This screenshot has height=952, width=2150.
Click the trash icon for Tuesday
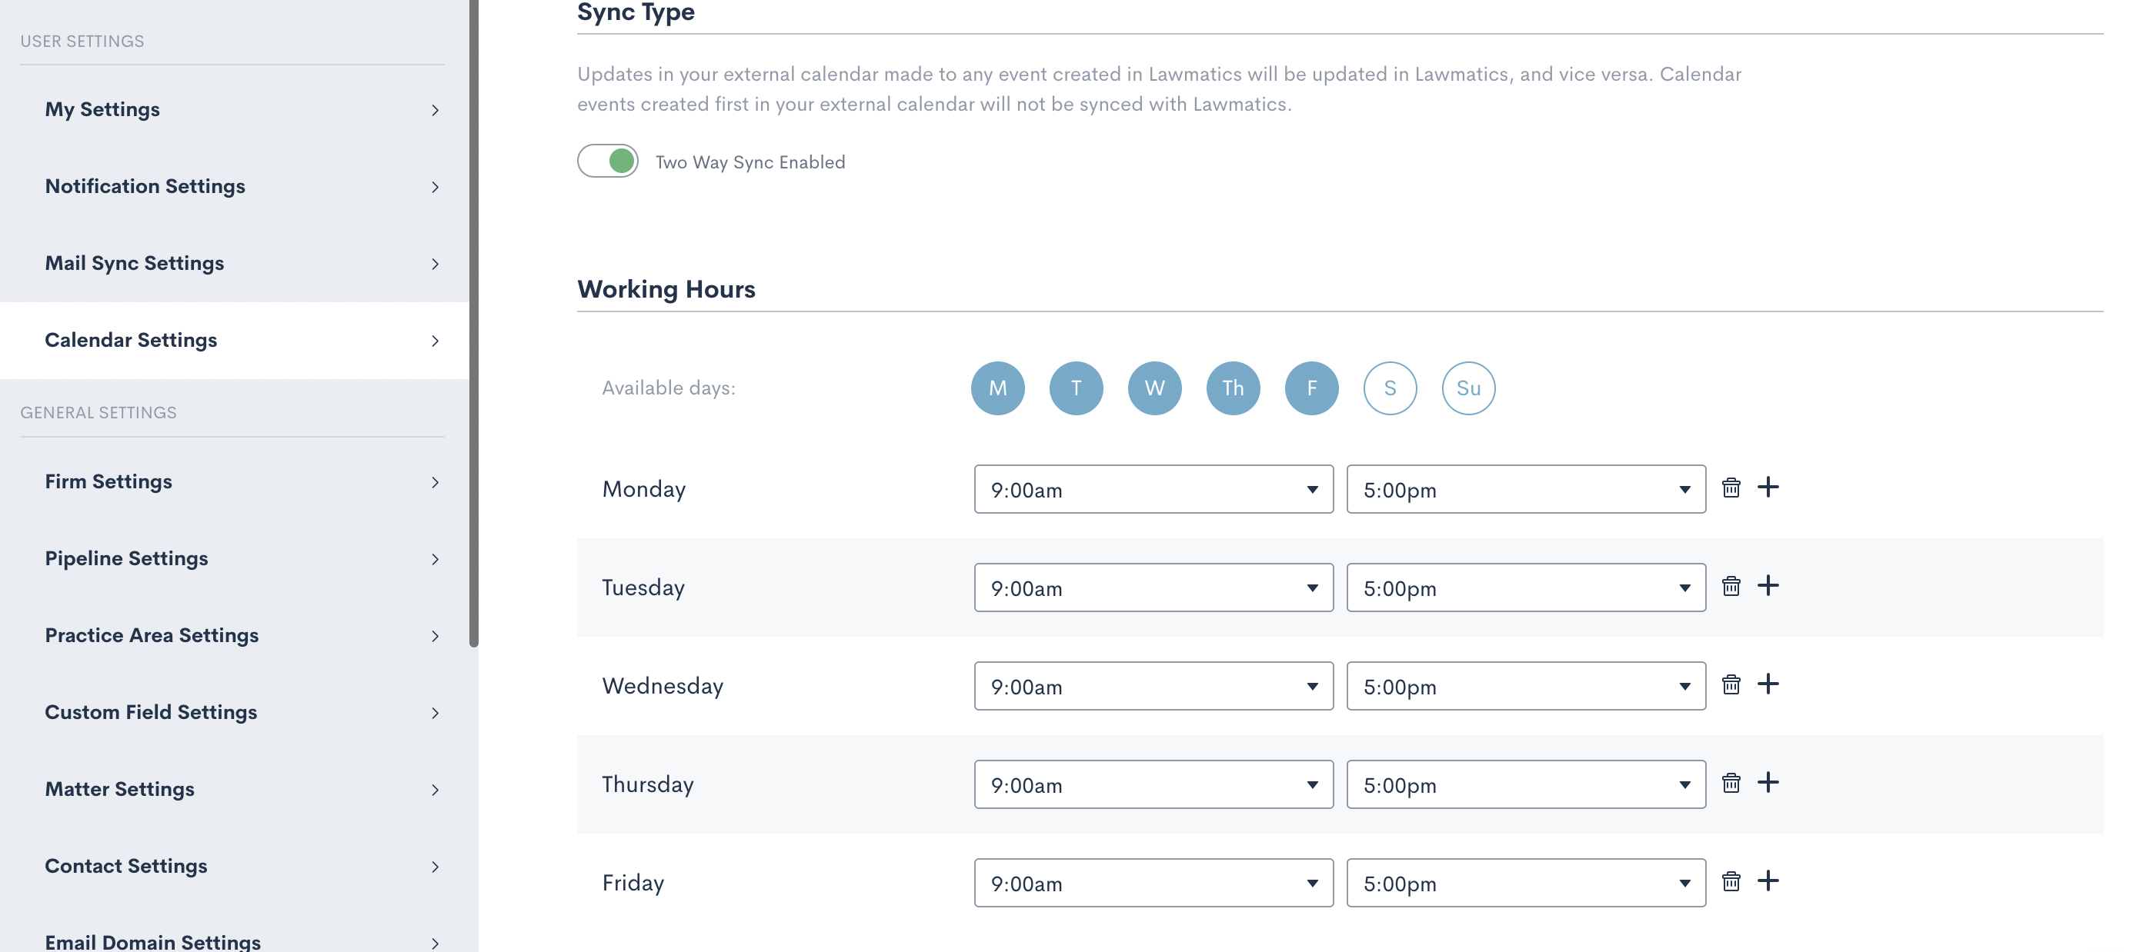[1731, 587]
